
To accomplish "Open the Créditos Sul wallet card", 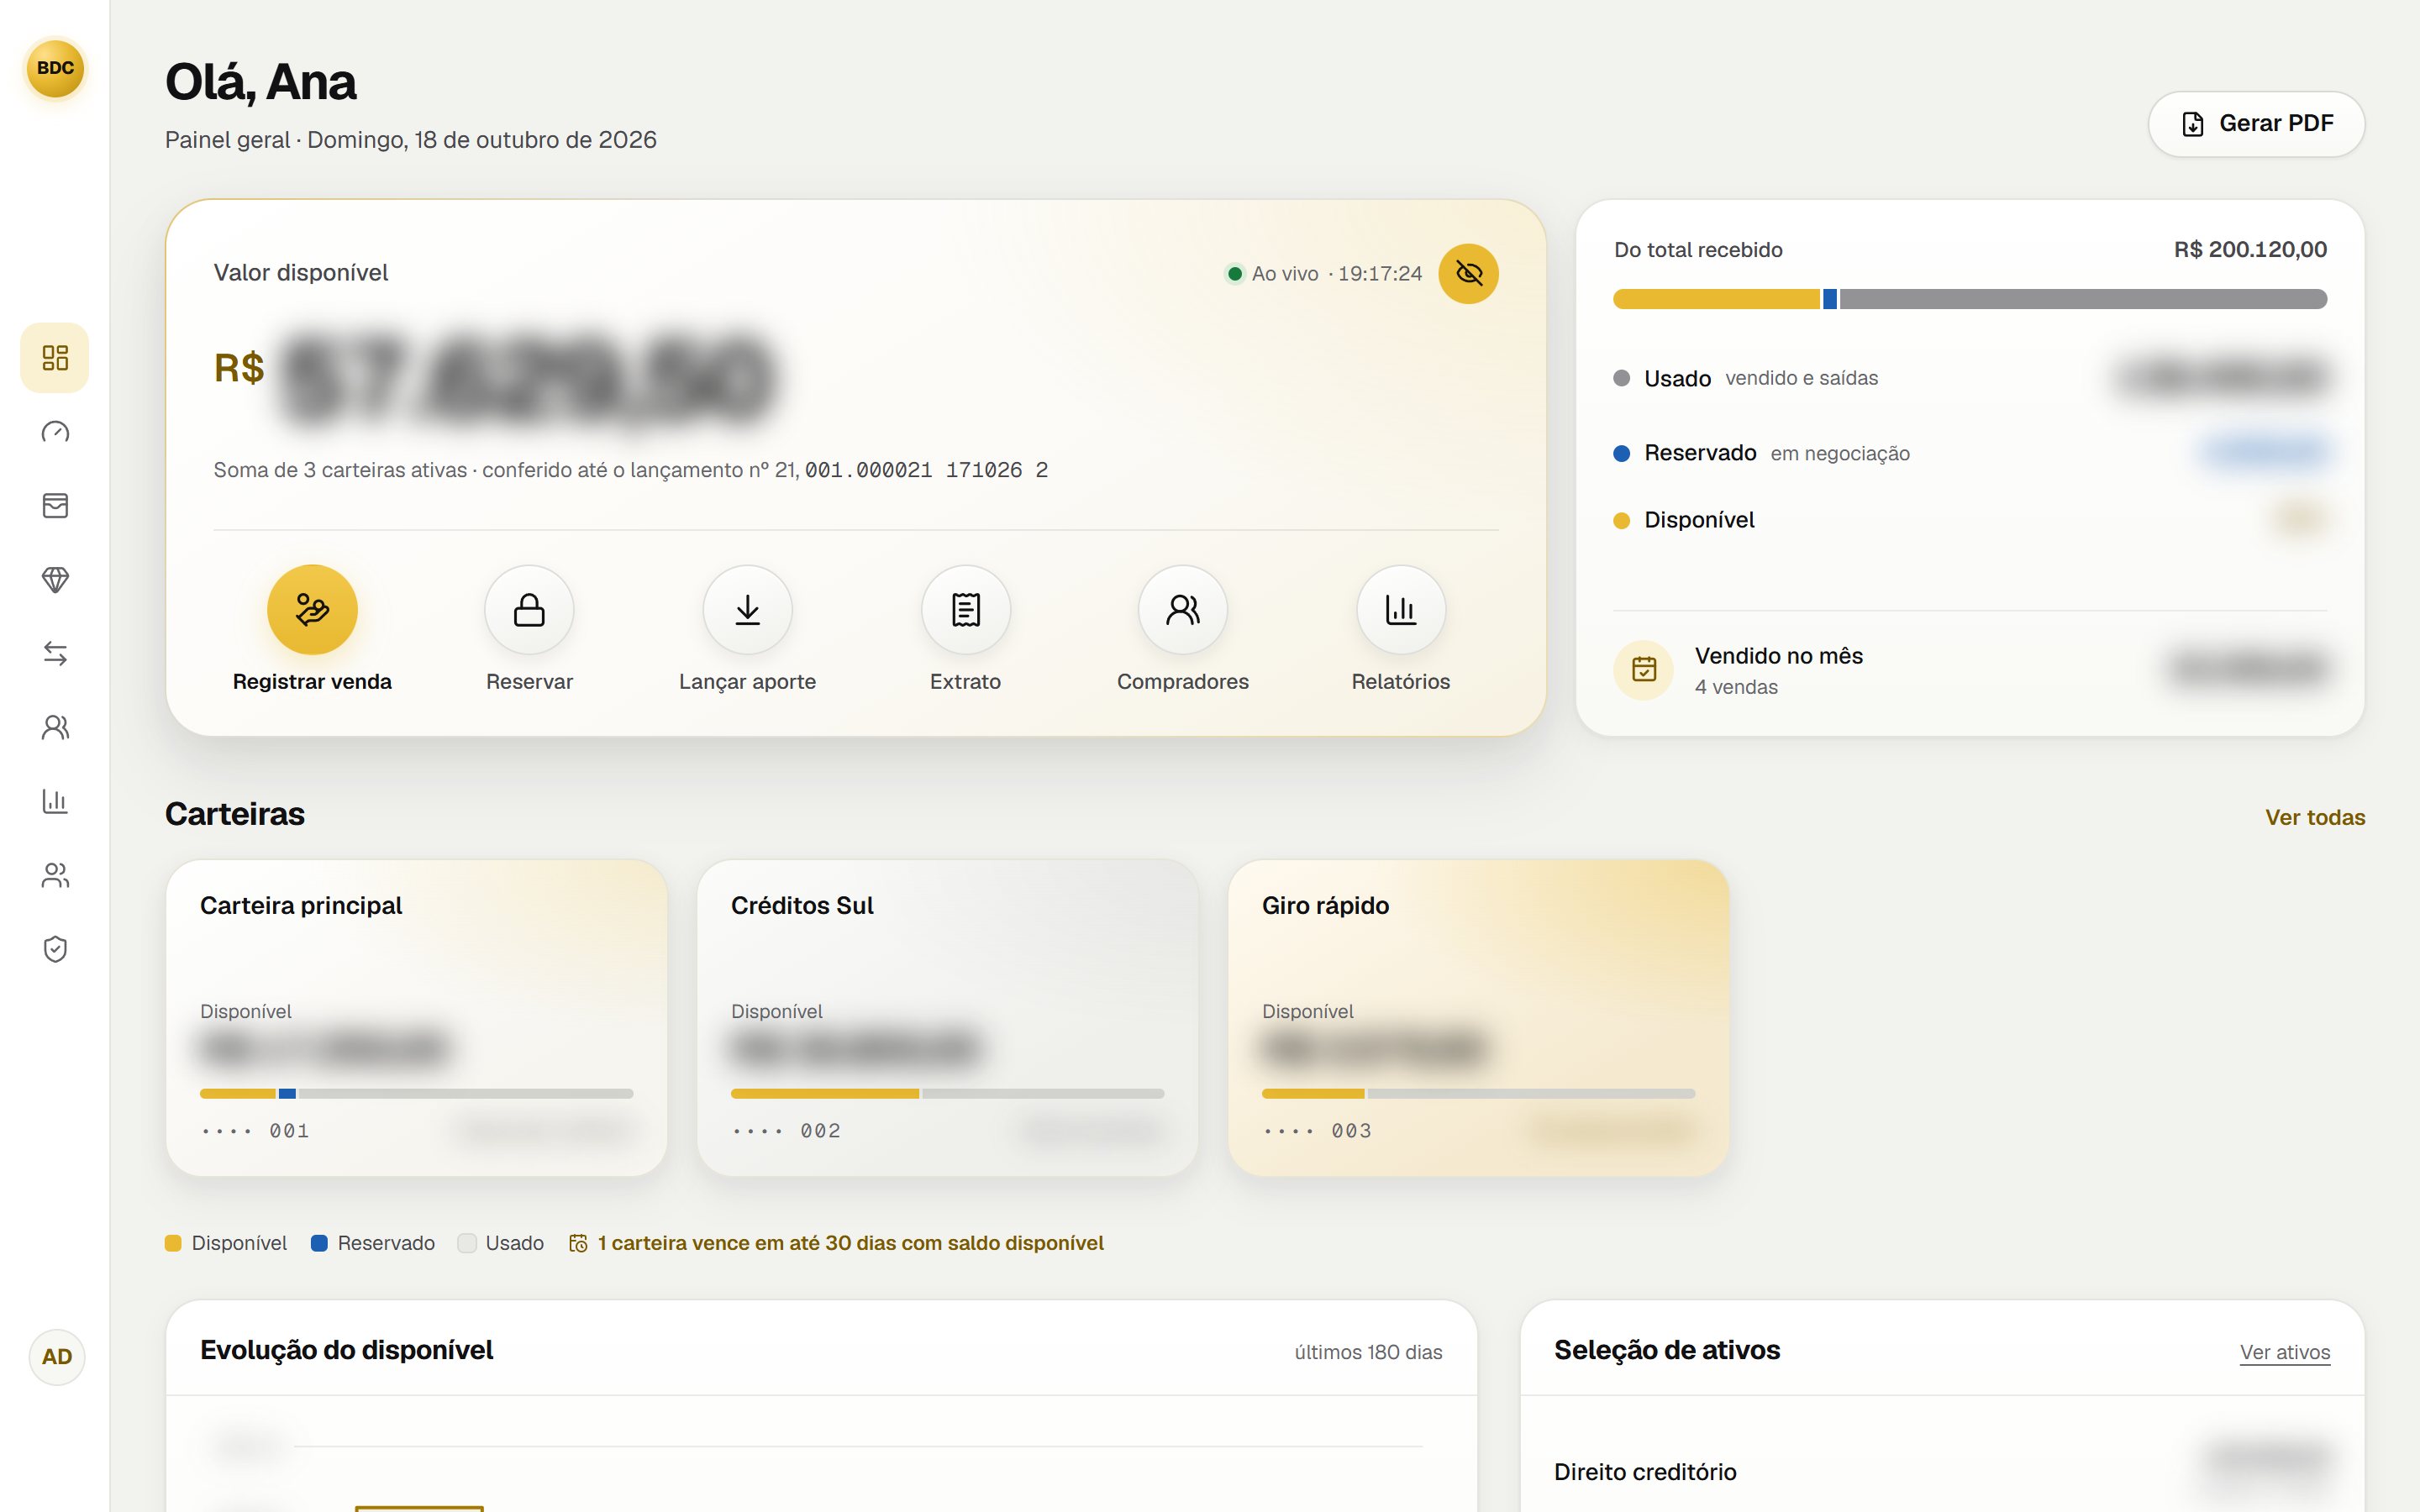I will [x=947, y=1018].
